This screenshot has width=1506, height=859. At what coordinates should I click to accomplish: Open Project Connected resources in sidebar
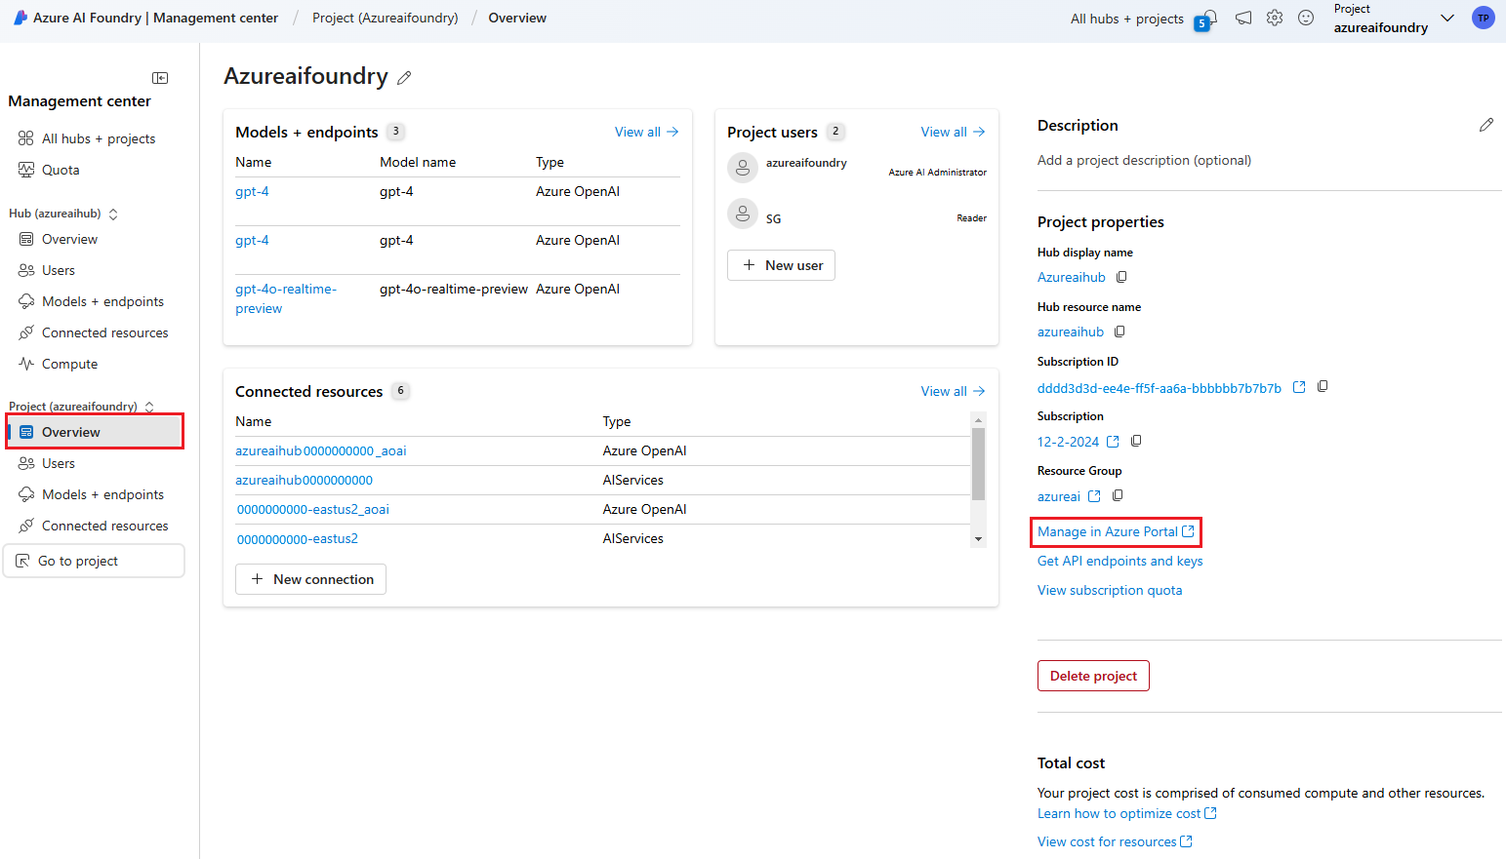pos(104,526)
